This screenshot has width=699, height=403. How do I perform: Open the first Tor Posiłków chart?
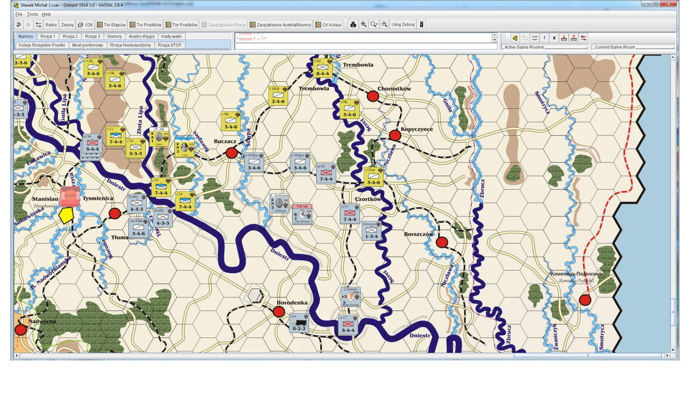click(145, 25)
